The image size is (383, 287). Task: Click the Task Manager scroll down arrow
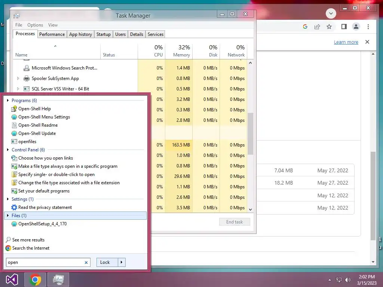pyautogui.click(x=250, y=209)
